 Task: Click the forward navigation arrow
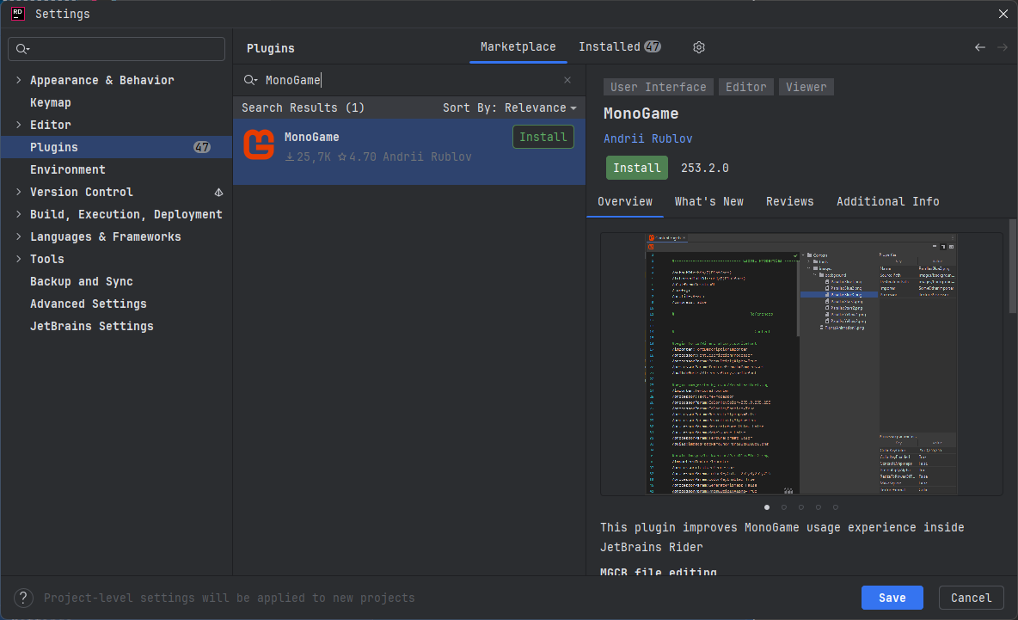(x=1002, y=47)
